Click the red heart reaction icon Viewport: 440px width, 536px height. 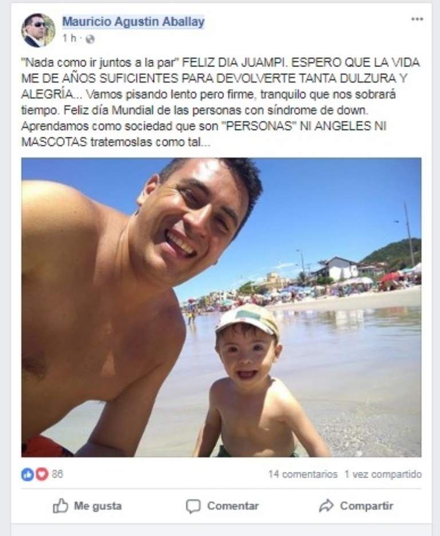(42, 474)
